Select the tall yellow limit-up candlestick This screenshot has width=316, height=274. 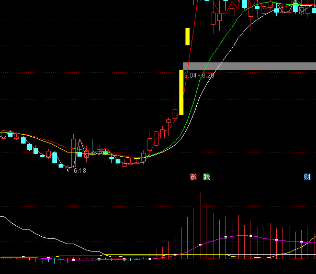[182, 92]
